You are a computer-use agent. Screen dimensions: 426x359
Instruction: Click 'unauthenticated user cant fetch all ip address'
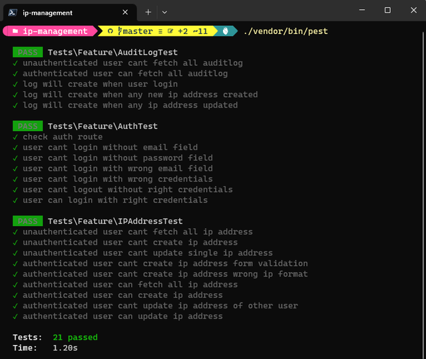coord(138,232)
